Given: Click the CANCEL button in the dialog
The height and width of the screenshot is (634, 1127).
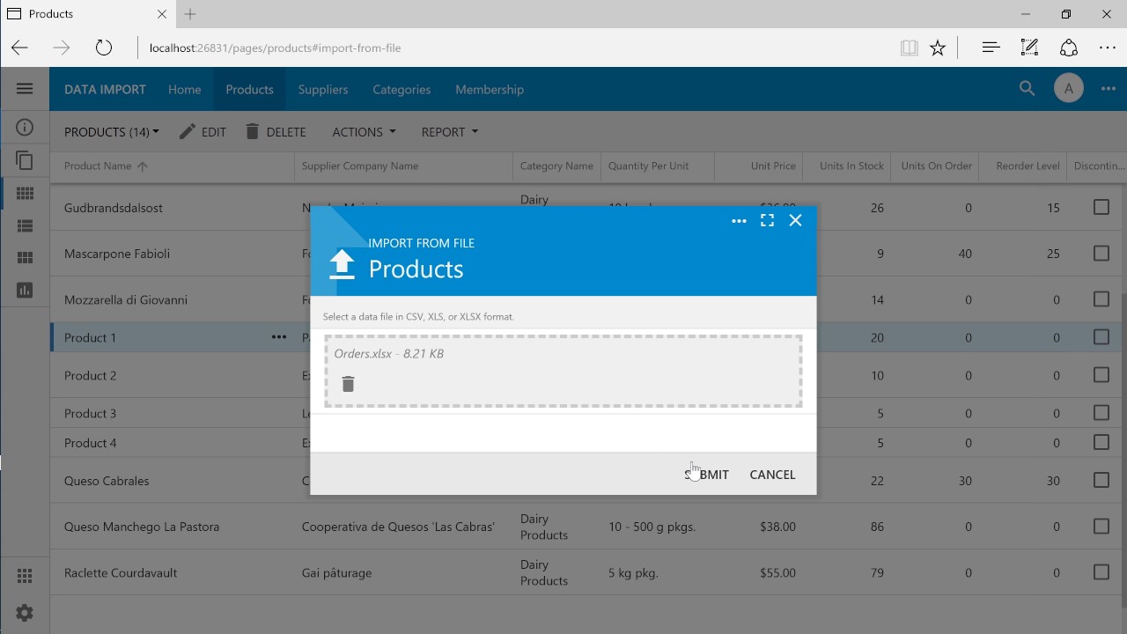Looking at the screenshot, I should click(772, 475).
